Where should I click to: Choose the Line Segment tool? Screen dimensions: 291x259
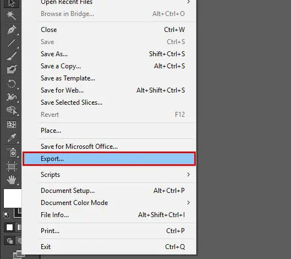12,43
